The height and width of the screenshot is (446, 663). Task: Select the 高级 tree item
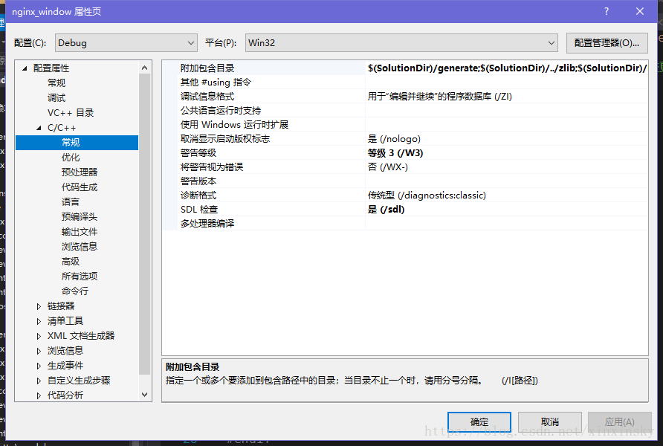tap(70, 261)
